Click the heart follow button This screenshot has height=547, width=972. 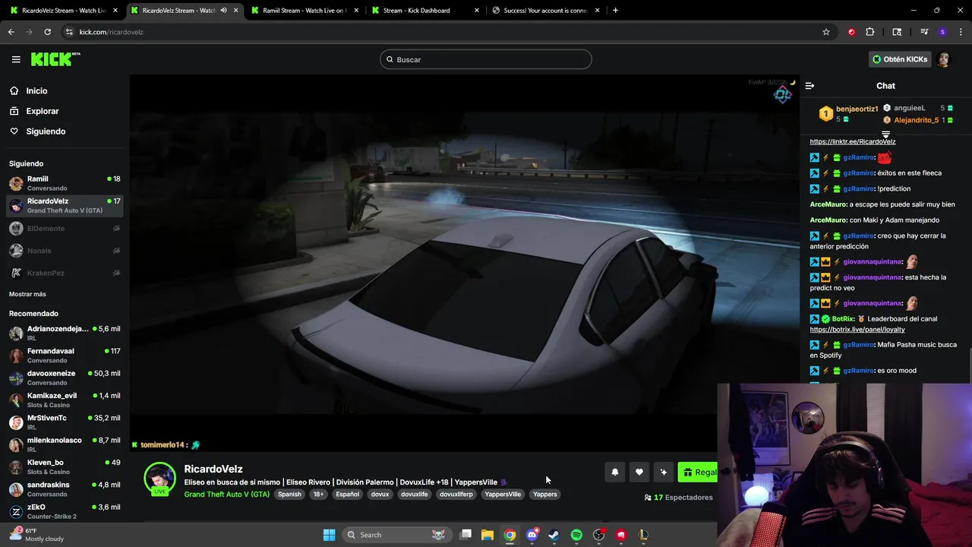[x=639, y=473]
